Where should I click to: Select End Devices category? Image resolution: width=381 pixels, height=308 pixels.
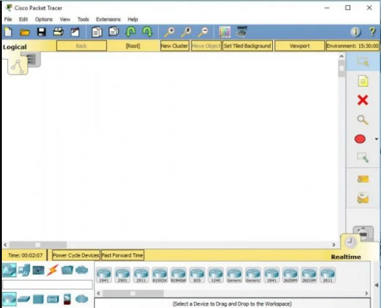pos(25,270)
